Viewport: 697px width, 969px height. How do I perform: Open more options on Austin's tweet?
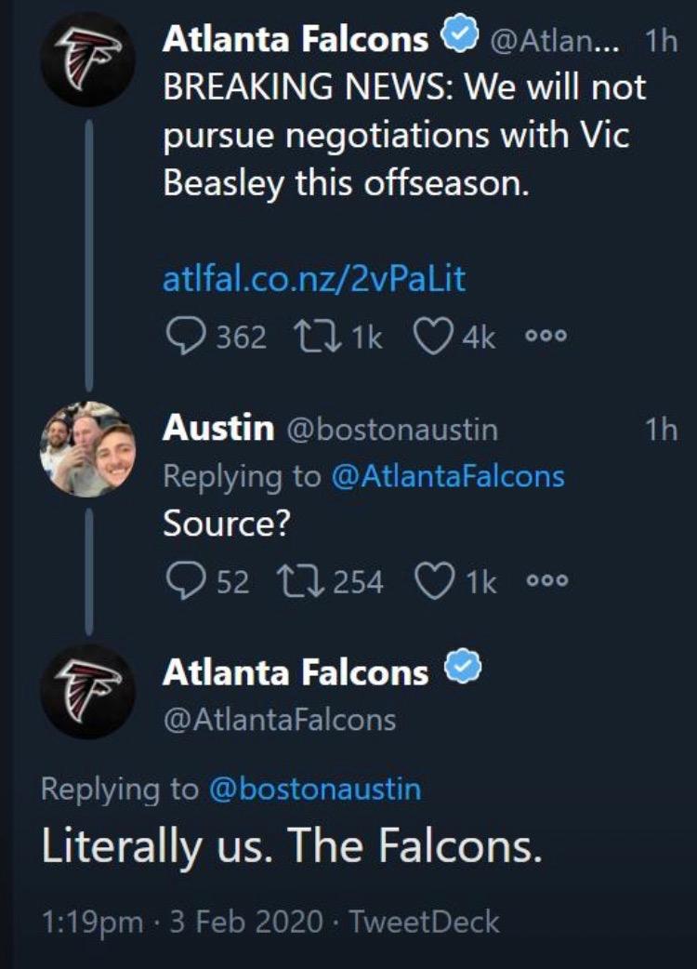[547, 581]
